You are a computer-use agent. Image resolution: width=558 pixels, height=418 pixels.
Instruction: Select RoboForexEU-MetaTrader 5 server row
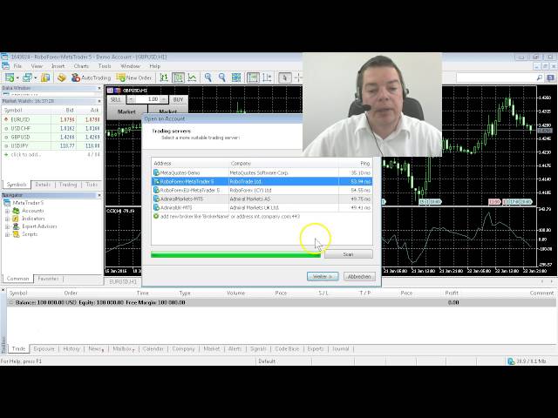262,190
